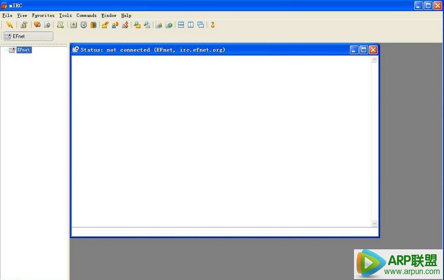
Task: Open the View menu
Action: [22, 15]
